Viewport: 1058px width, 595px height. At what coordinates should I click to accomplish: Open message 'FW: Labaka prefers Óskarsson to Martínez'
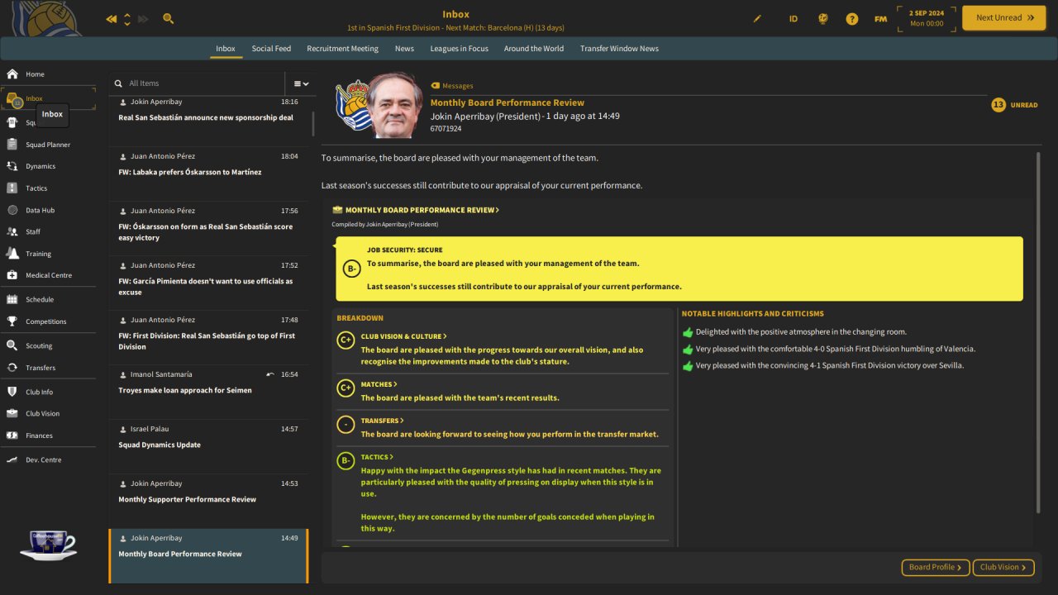click(x=207, y=172)
